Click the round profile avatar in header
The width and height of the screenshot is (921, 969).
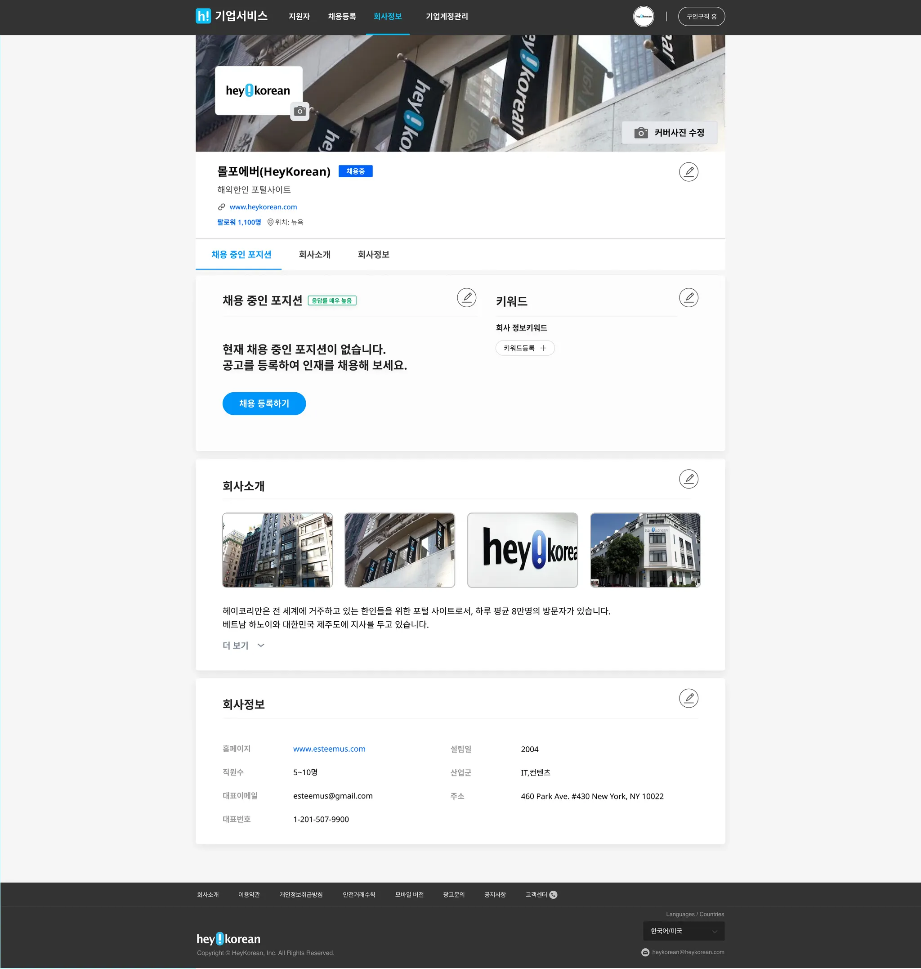coord(643,16)
